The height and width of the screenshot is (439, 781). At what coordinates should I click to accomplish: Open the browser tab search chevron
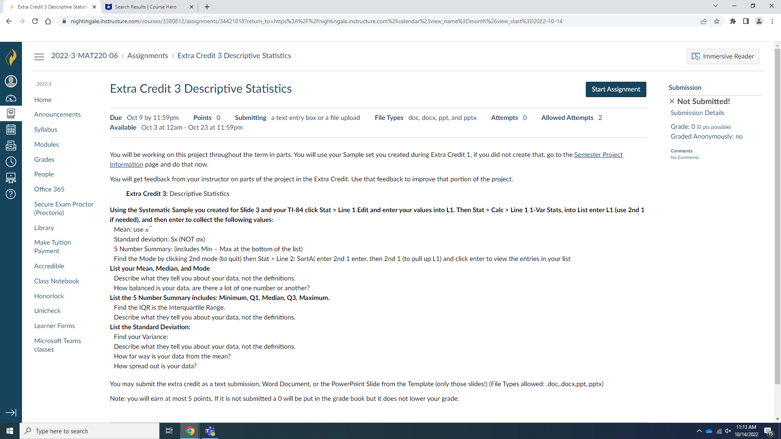coord(716,6)
